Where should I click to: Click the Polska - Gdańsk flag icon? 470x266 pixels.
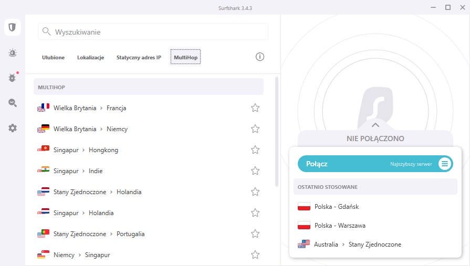(x=304, y=207)
